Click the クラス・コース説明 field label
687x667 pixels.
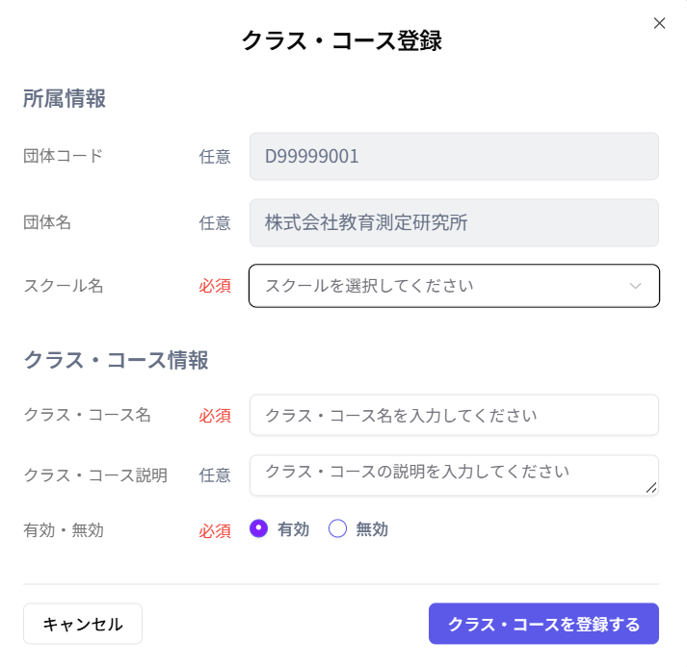(x=95, y=475)
